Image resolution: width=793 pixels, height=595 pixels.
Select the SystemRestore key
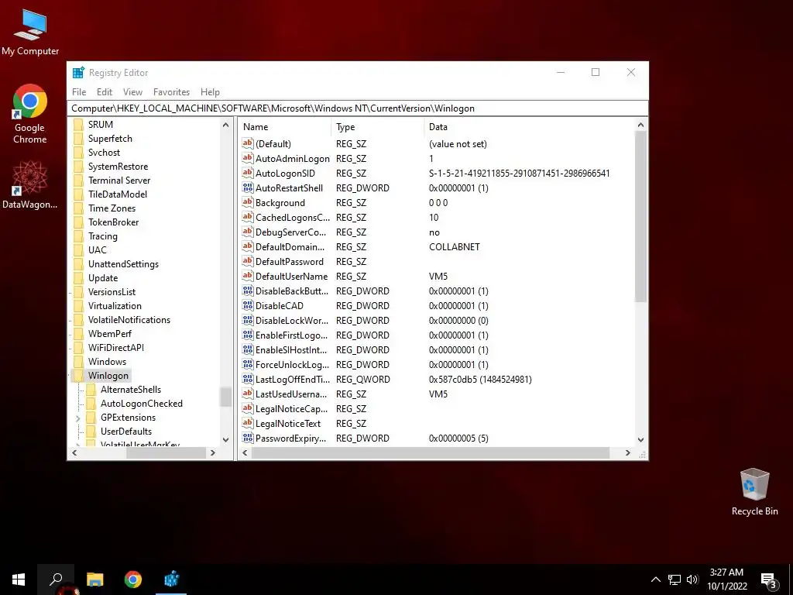pos(118,167)
